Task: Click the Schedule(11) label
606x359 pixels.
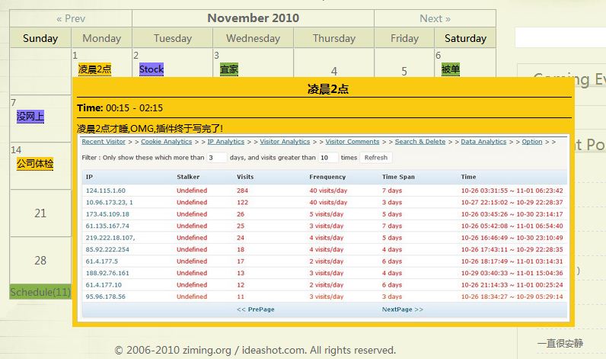Action: click(x=40, y=292)
